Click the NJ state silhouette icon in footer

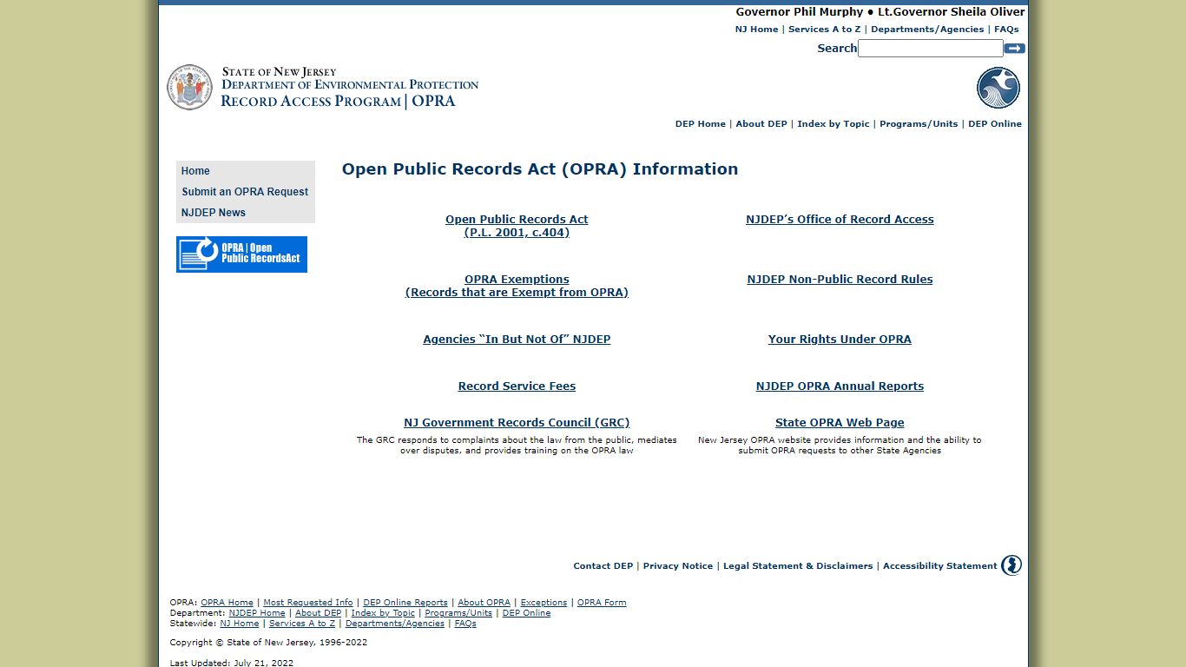1011,565
